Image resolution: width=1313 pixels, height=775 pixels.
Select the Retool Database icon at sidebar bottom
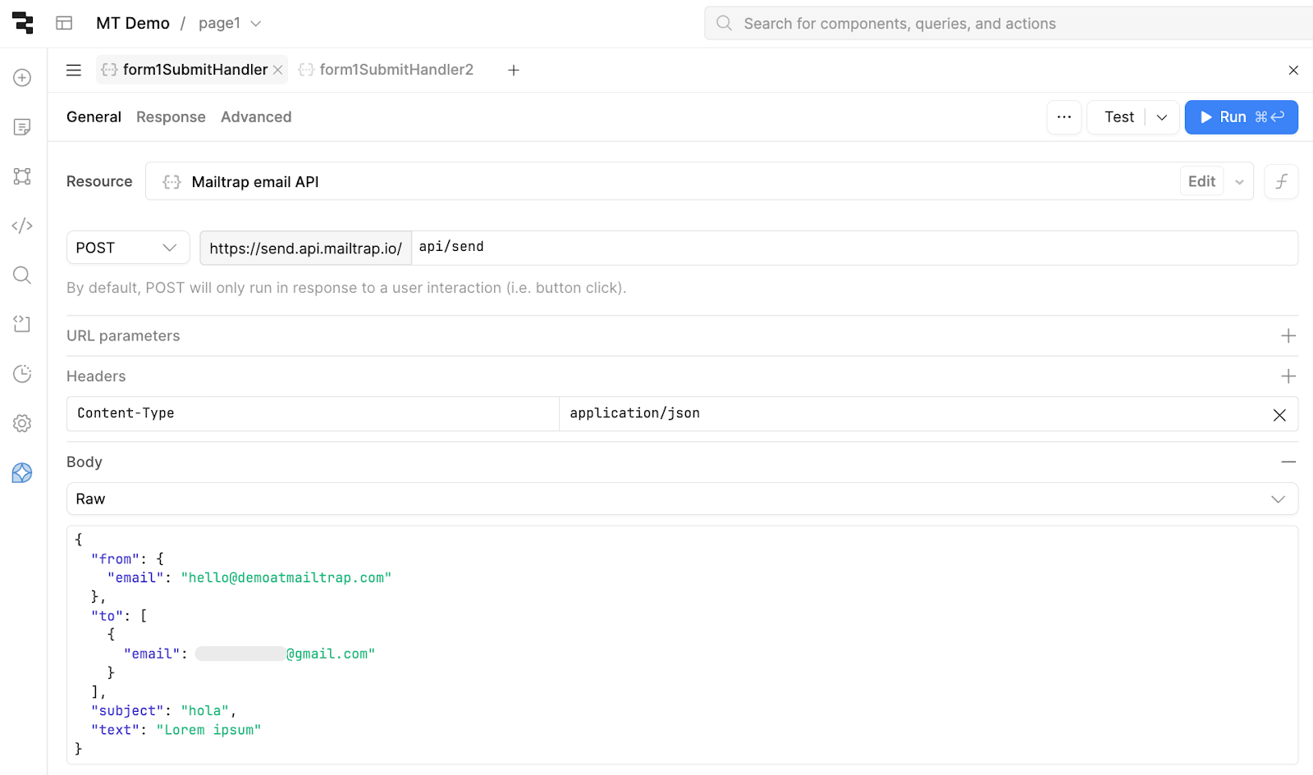point(21,473)
